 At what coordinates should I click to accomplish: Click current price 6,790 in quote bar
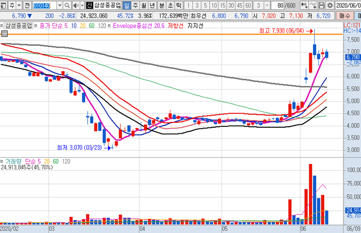point(19,16)
